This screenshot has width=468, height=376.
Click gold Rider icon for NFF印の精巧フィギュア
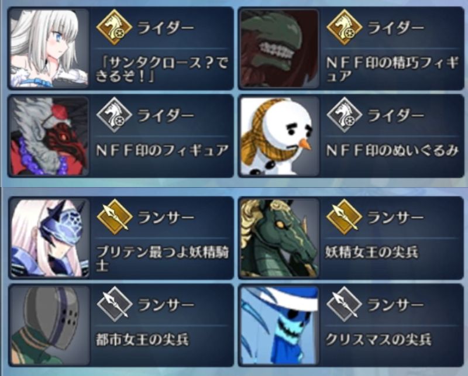(344, 27)
